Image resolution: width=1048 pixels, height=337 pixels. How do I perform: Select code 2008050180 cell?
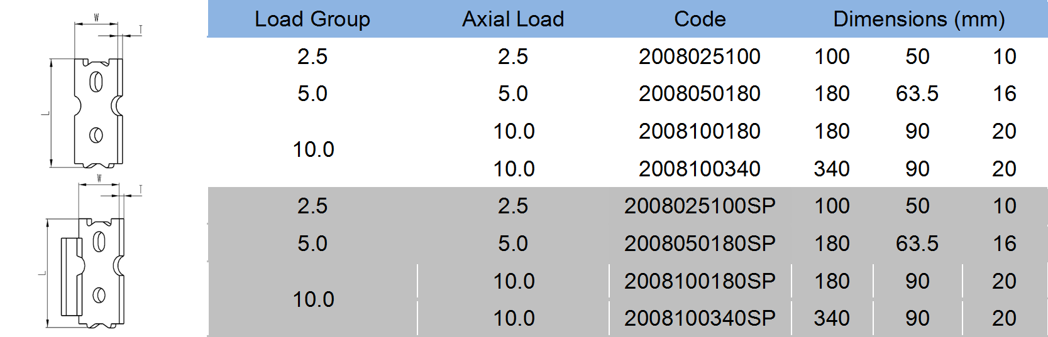(x=700, y=94)
